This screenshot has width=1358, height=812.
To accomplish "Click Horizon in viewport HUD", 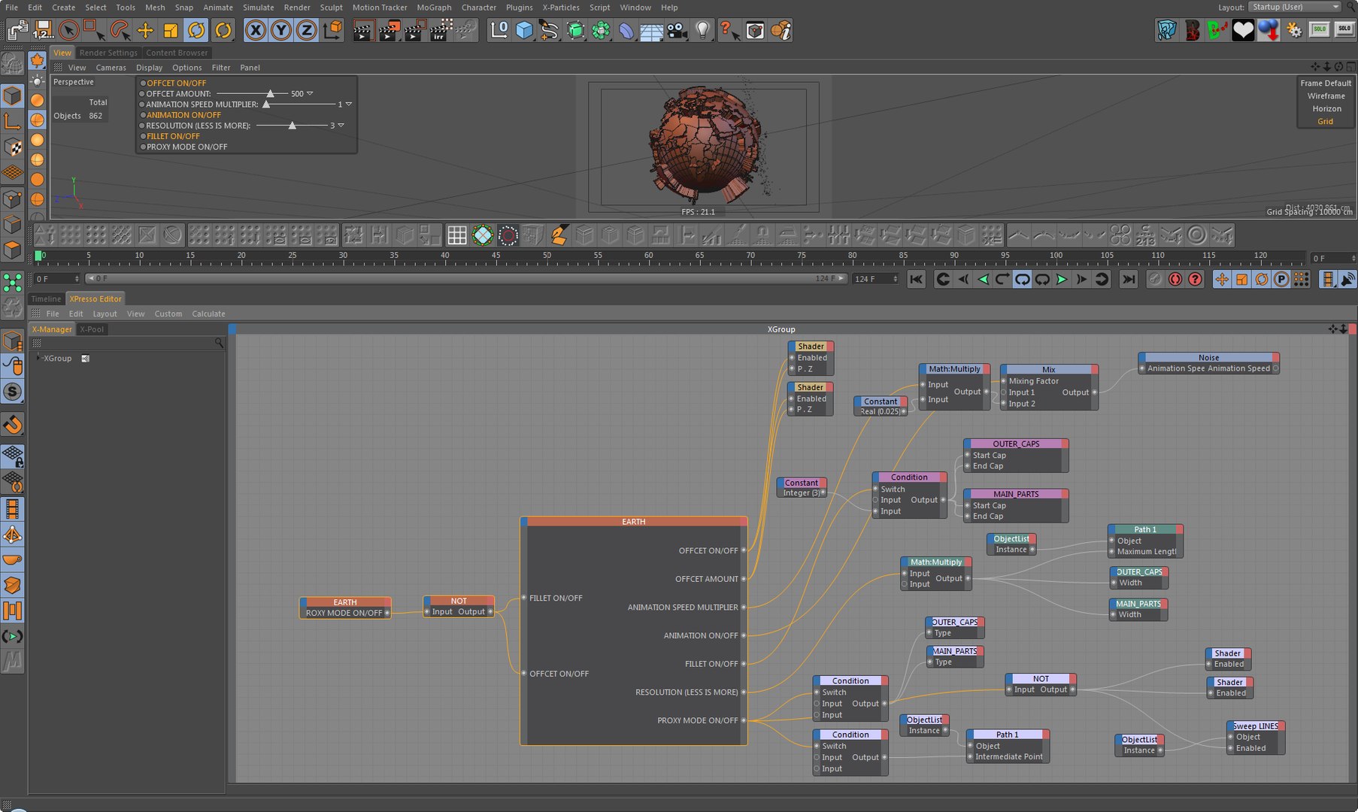I will (x=1326, y=109).
